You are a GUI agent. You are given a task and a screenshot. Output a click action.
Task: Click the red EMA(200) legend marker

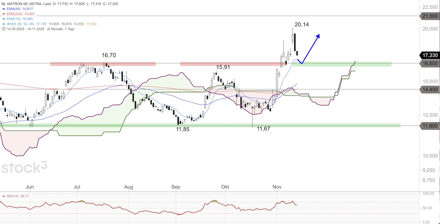click(x=4, y=13)
